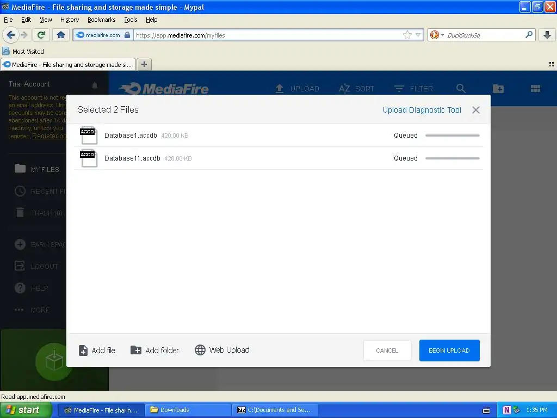This screenshot has height=418, width=557.
Task: Open the History menu
Action: (x=69, y=20)
